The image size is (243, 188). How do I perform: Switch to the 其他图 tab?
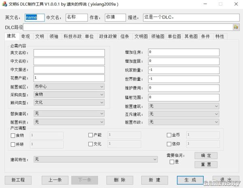click(x=191, y=36)
